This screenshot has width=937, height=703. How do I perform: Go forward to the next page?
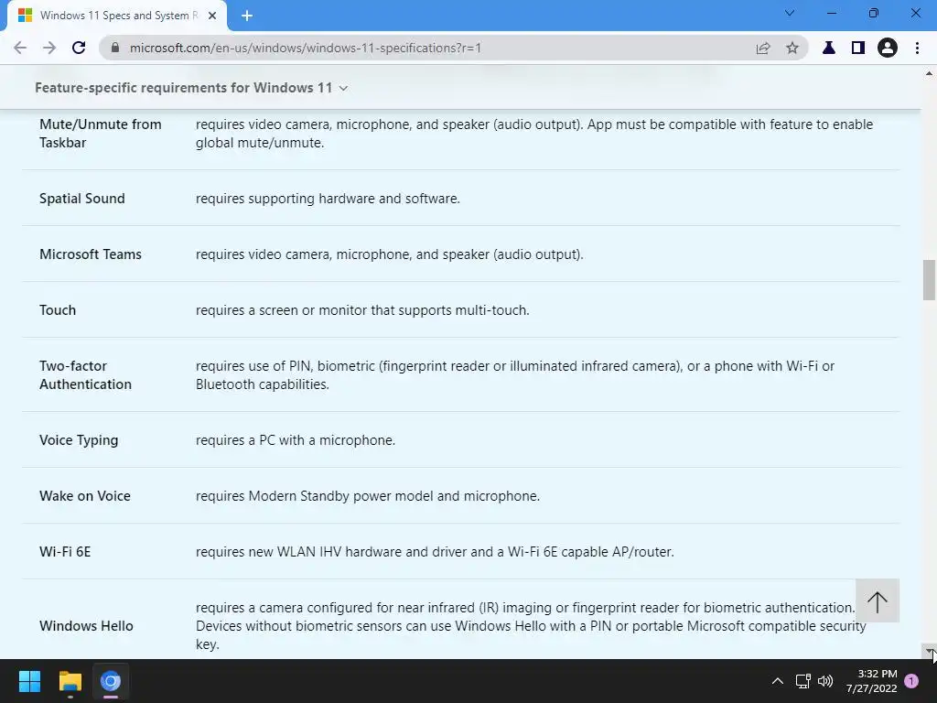coord(49,48)
